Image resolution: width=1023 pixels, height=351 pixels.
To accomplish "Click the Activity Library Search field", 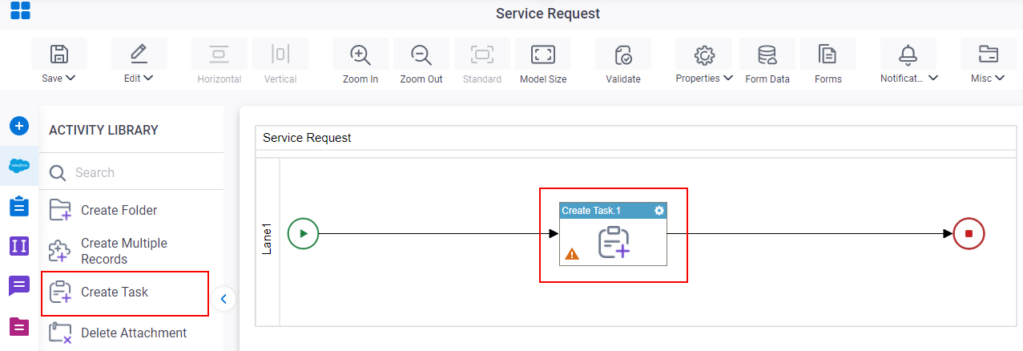I will [131, 172].
